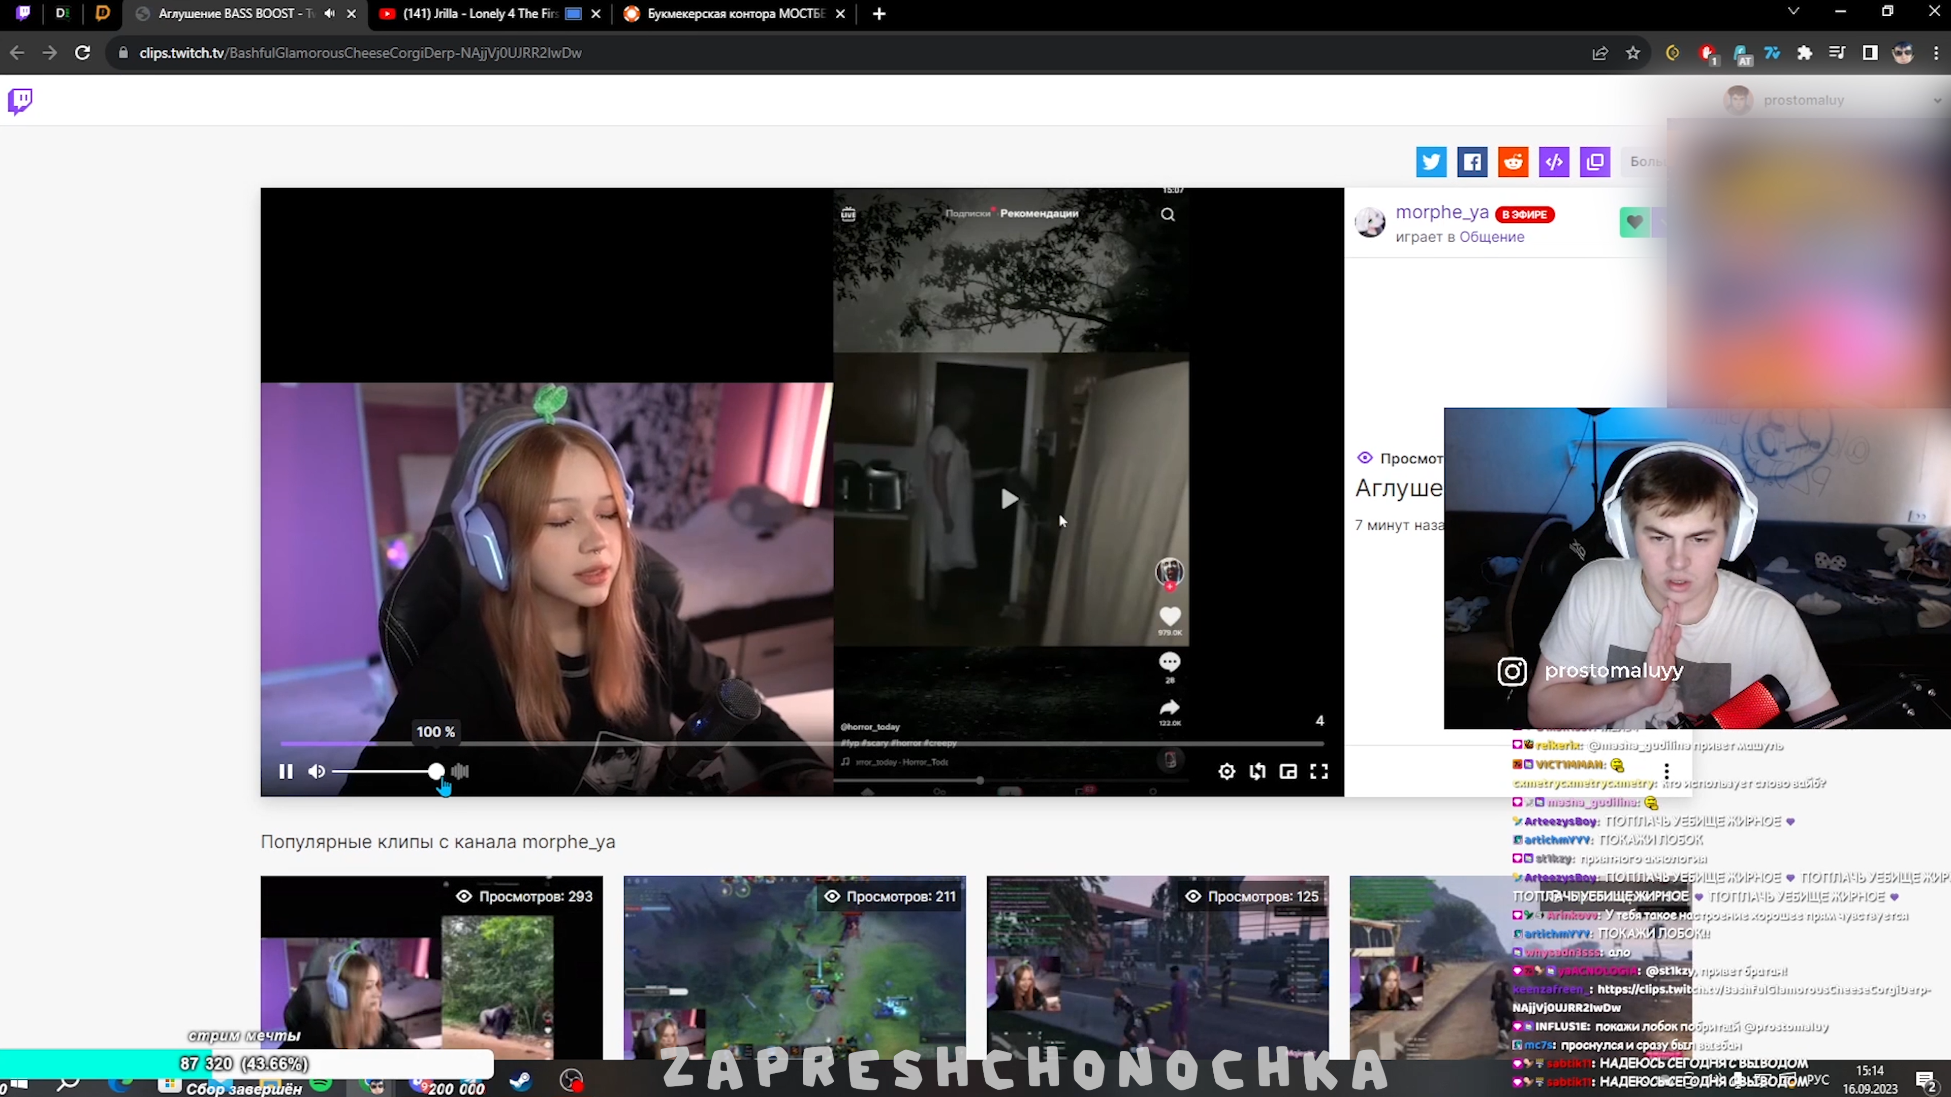Get the clip embed code
The height and width of the screenshot is (1097, 1951).
coord(1553,162)
